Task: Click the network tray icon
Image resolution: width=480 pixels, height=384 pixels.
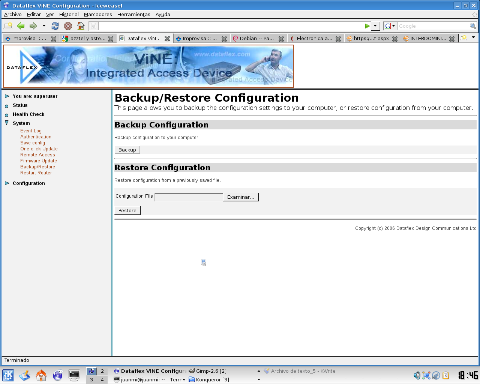Action: coord(426,375)
